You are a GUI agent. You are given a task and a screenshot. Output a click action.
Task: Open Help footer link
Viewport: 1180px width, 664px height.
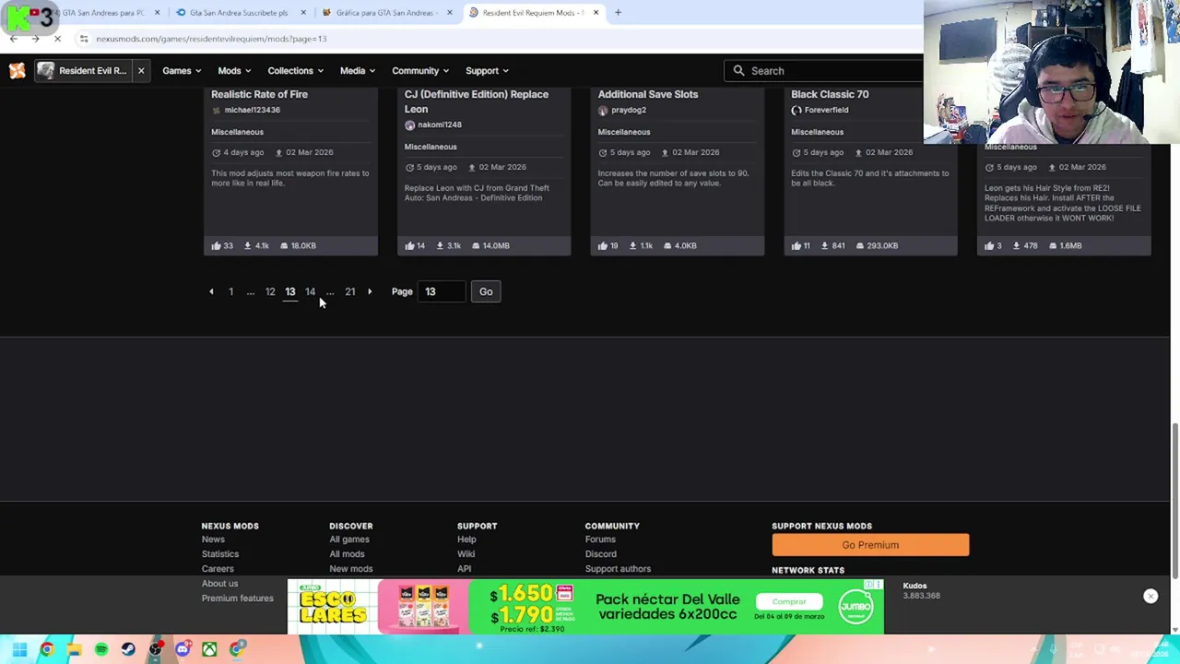[466, 539]
